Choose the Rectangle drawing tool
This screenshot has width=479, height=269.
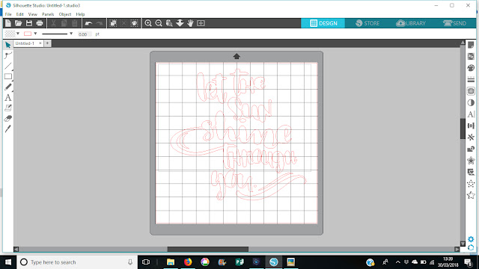(x=8, y=76)
